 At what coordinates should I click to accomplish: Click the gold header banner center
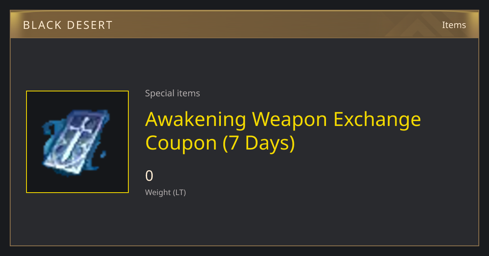pos(244,24)
